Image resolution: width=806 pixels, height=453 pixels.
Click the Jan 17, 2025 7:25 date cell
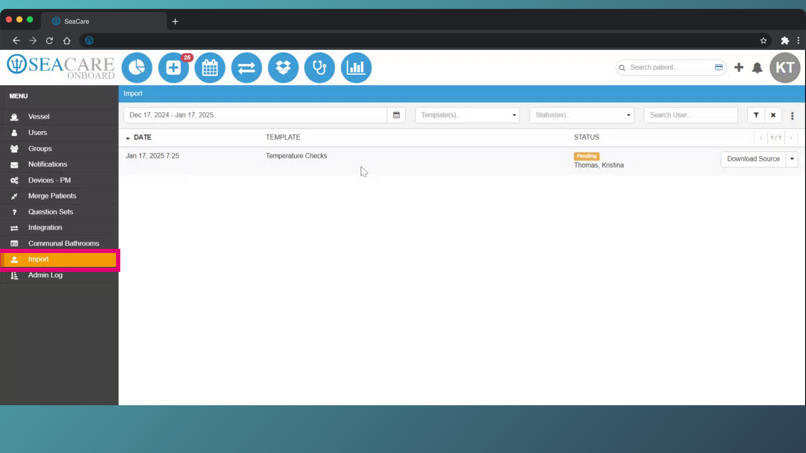coord(152,156)
